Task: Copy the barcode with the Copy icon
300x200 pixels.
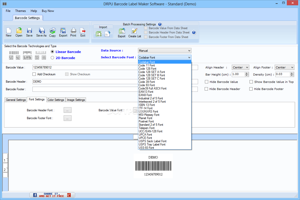Action: tap(52, 31)
